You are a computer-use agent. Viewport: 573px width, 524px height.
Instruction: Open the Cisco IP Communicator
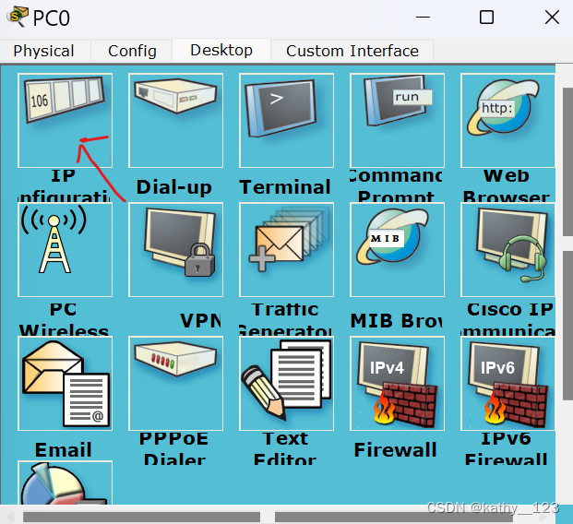pyautogui.click(x=508, y=250)
